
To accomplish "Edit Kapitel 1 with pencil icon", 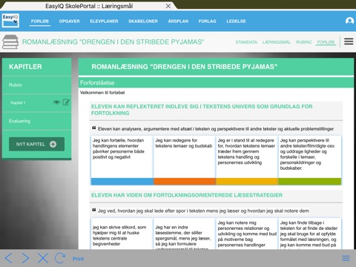I will pyautogui.click(x=66, y=102).
